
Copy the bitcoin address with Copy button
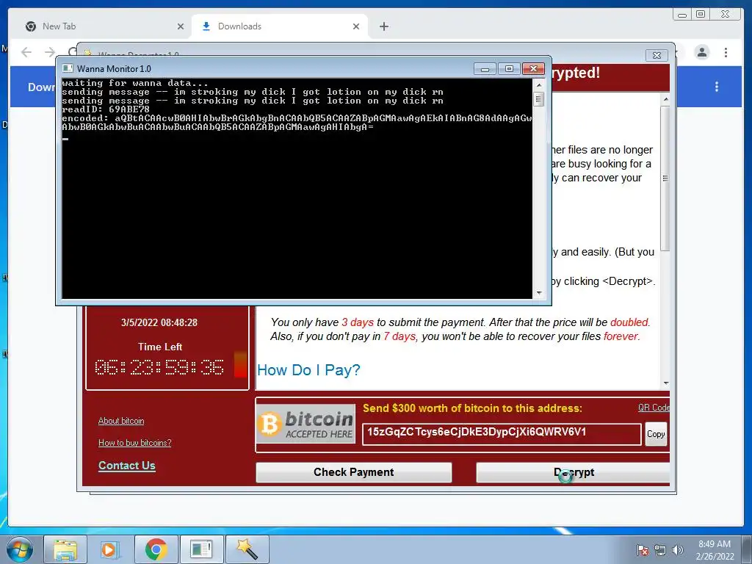[x=656, y=434]
